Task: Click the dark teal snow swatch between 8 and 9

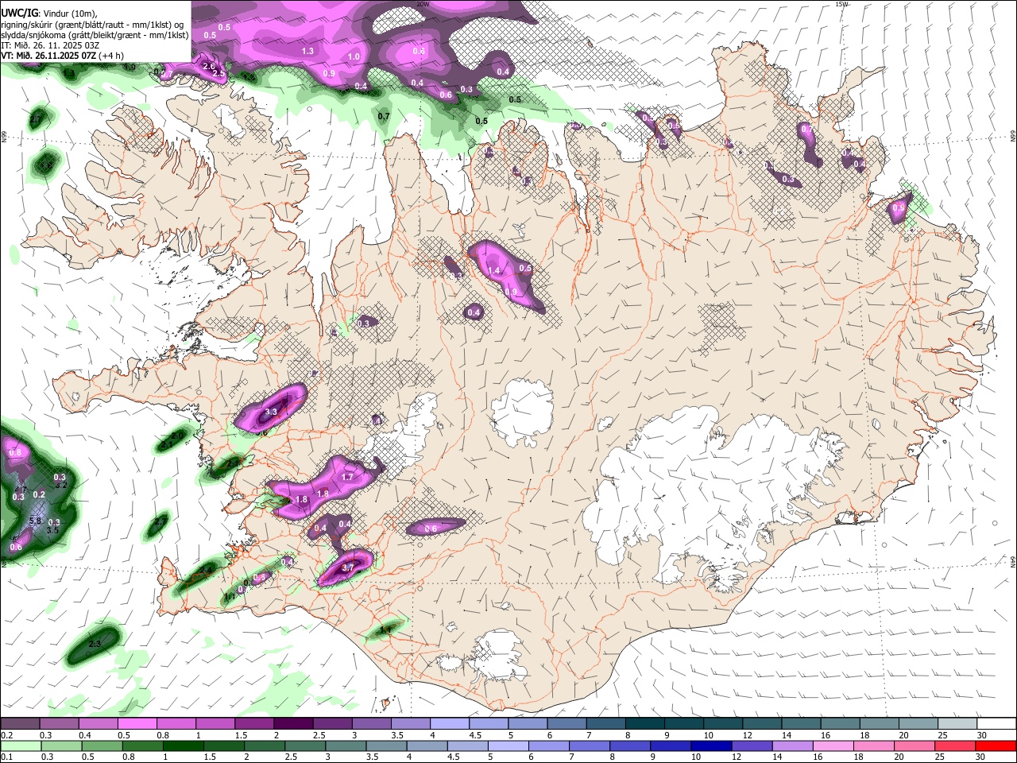Action: [645, 723]
